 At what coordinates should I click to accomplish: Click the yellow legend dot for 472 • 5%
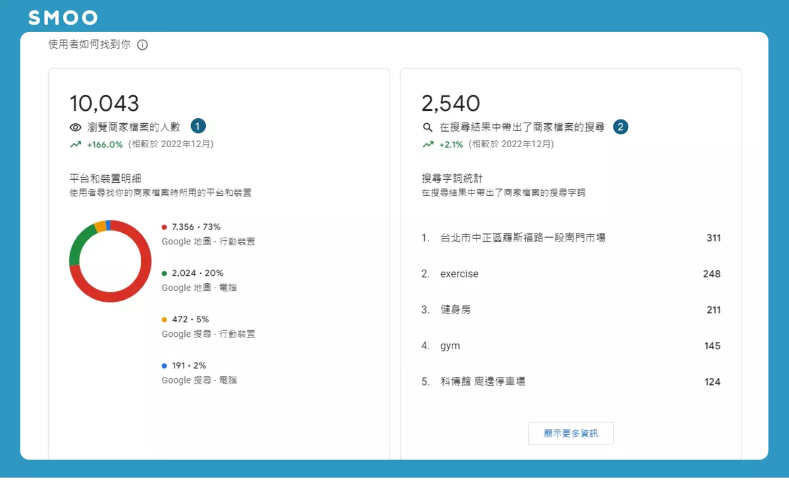[165, 320]
